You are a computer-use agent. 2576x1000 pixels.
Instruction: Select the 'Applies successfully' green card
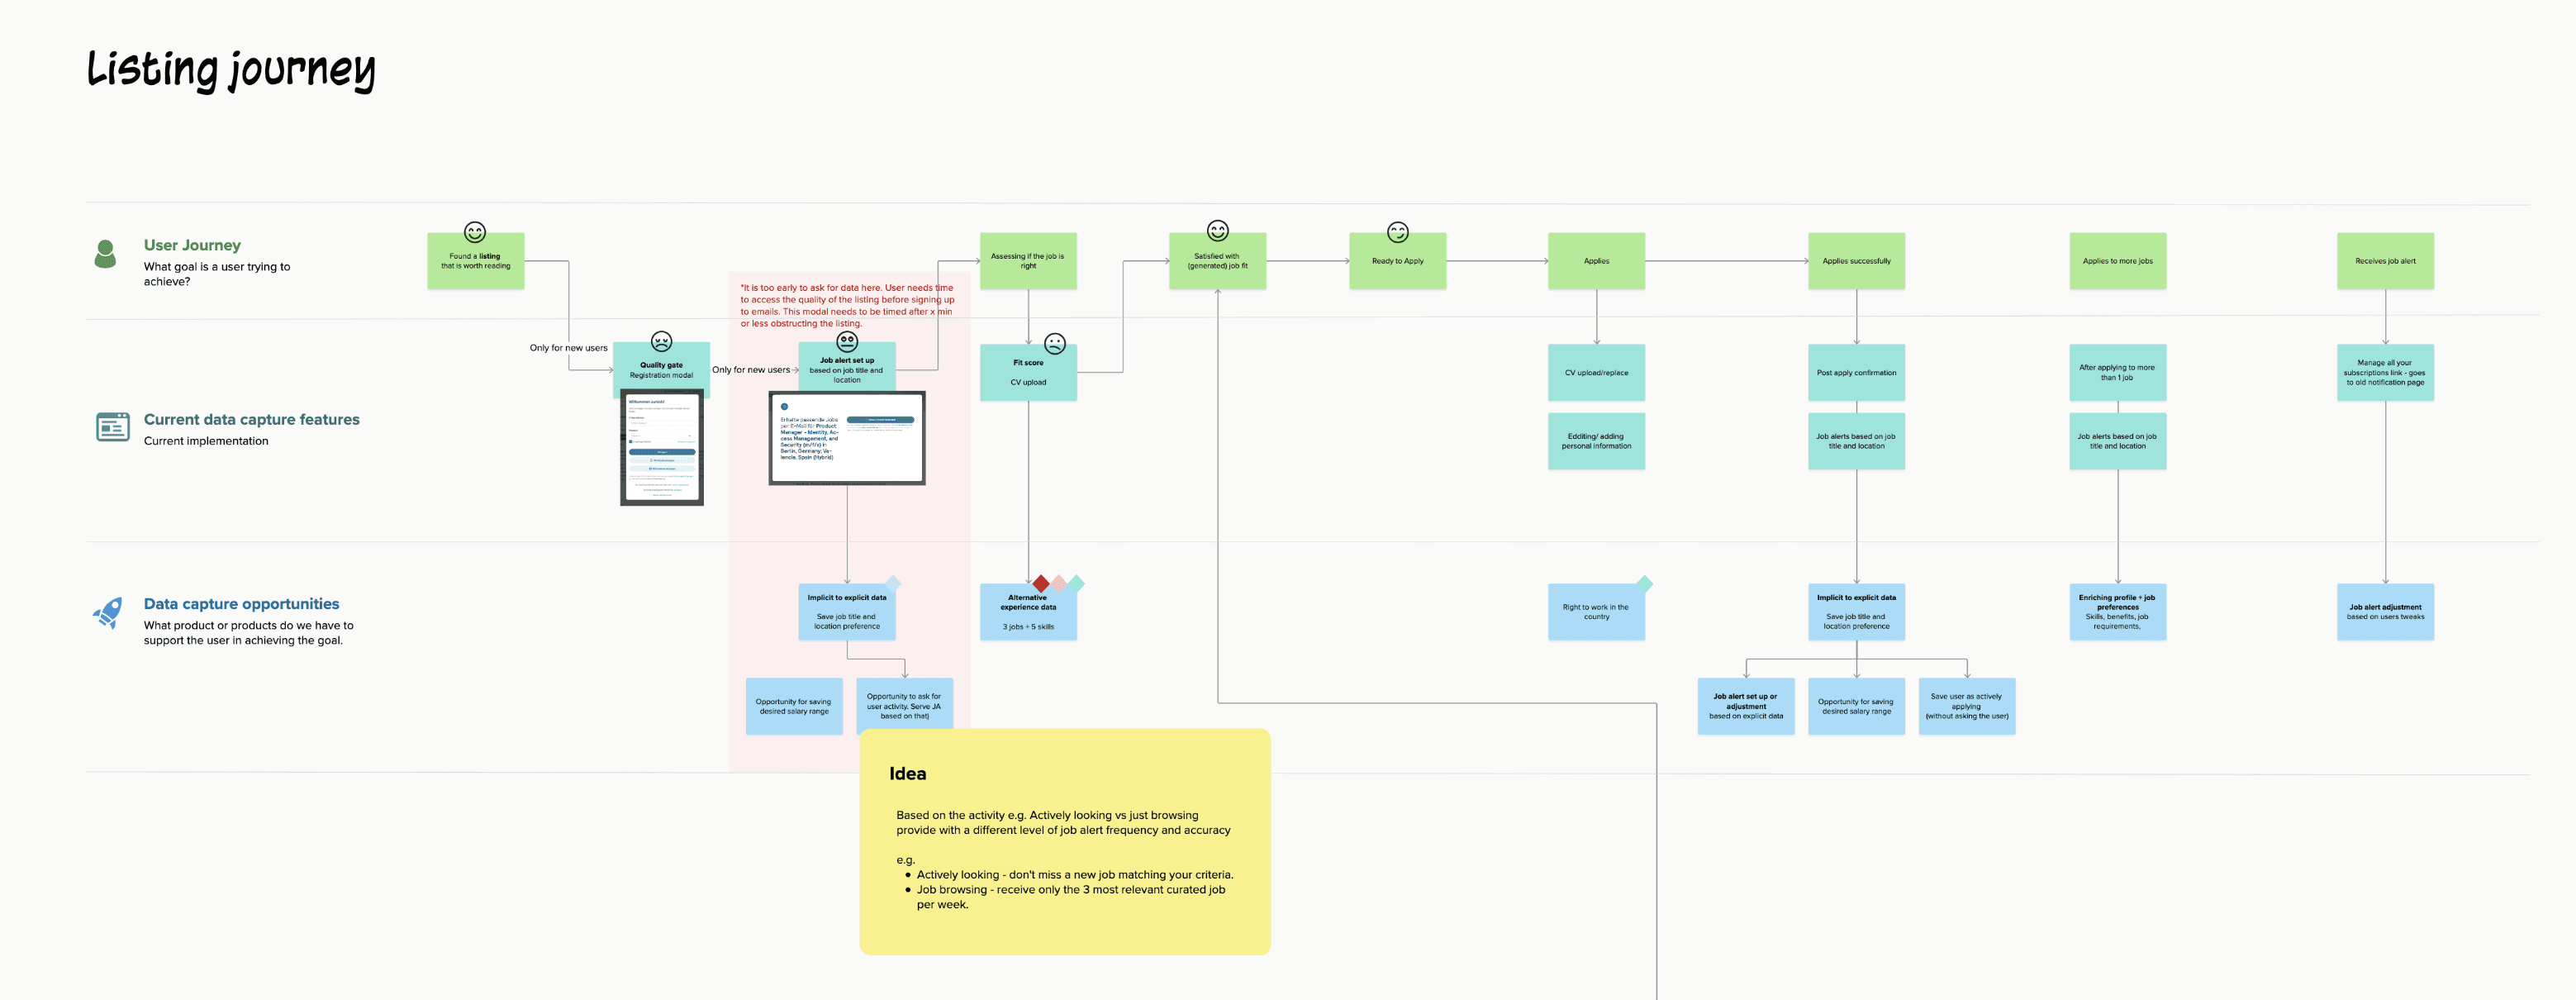1856,261
